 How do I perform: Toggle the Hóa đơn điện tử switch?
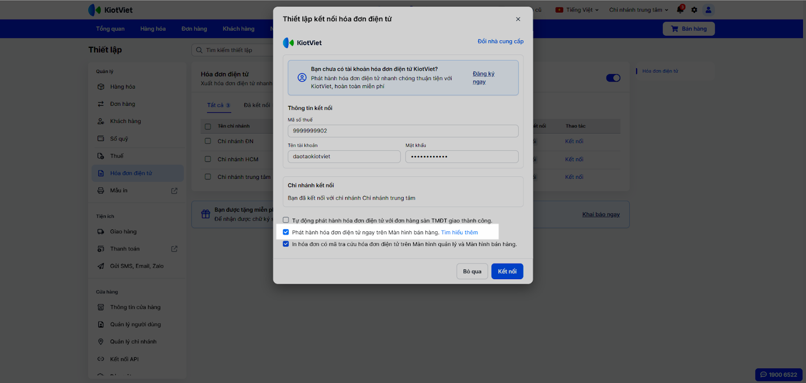pos(613,78)
